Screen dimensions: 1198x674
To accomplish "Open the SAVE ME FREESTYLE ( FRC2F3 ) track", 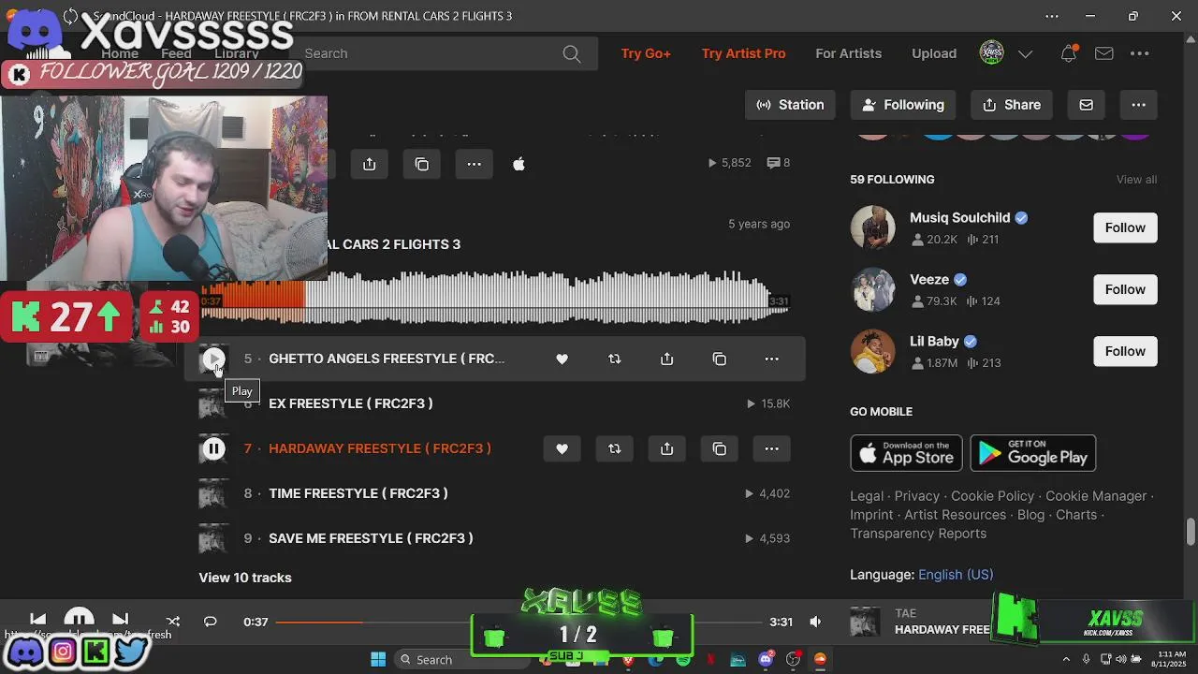I will click(x=371, y=538).
